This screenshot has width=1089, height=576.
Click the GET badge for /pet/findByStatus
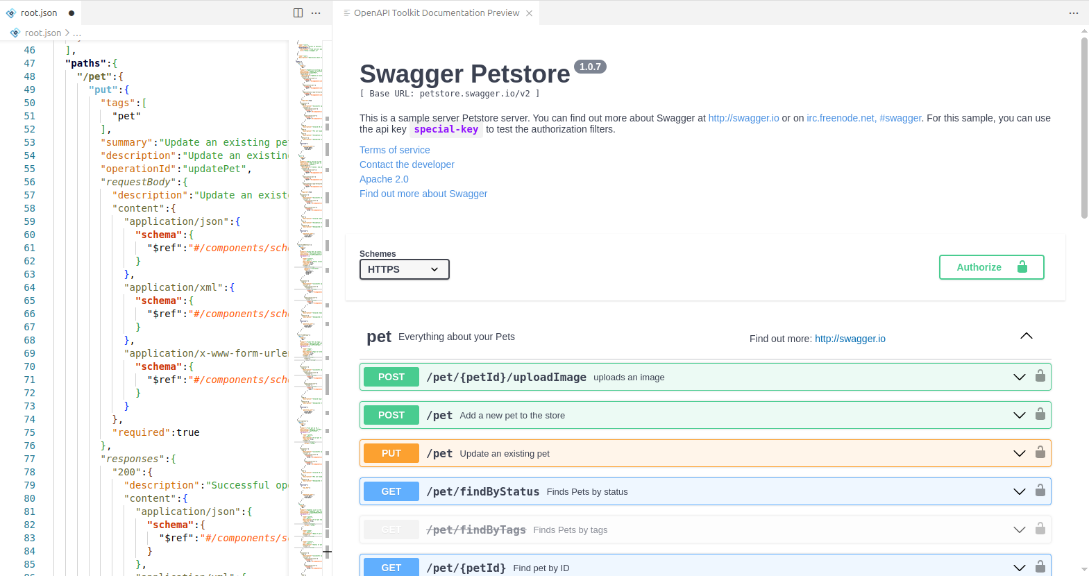tap(391, 491)
